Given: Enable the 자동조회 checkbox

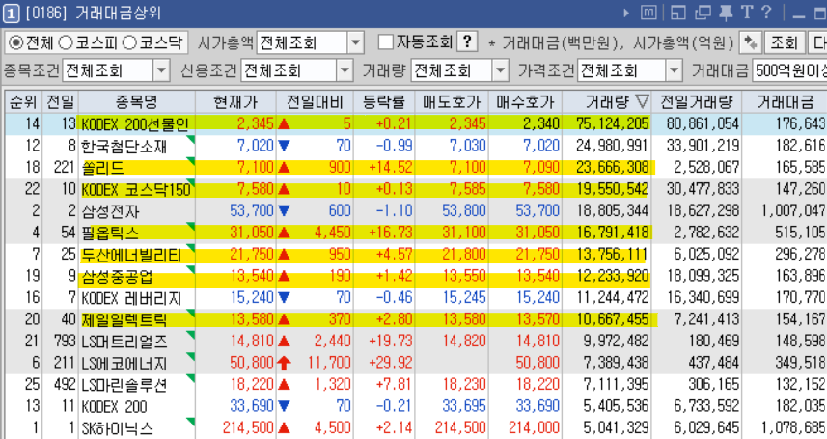Looking at the screenshot, I should [x=386, y=41].
